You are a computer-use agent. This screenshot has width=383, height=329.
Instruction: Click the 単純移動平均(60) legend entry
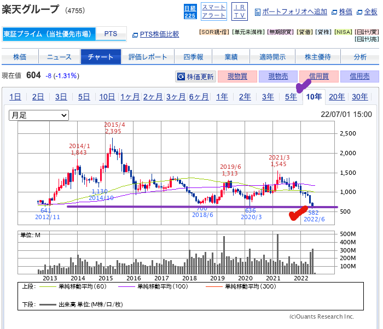coord(73,286)
